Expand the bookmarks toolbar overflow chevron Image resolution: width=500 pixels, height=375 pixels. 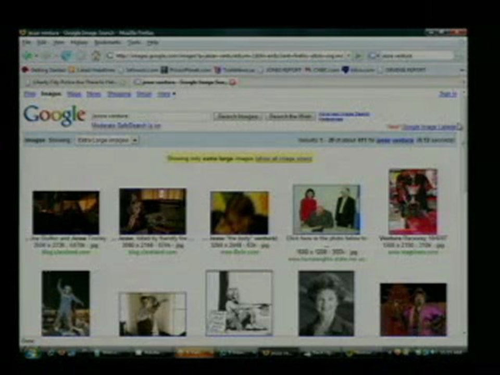pyautogui.click(x=462, y=70)
